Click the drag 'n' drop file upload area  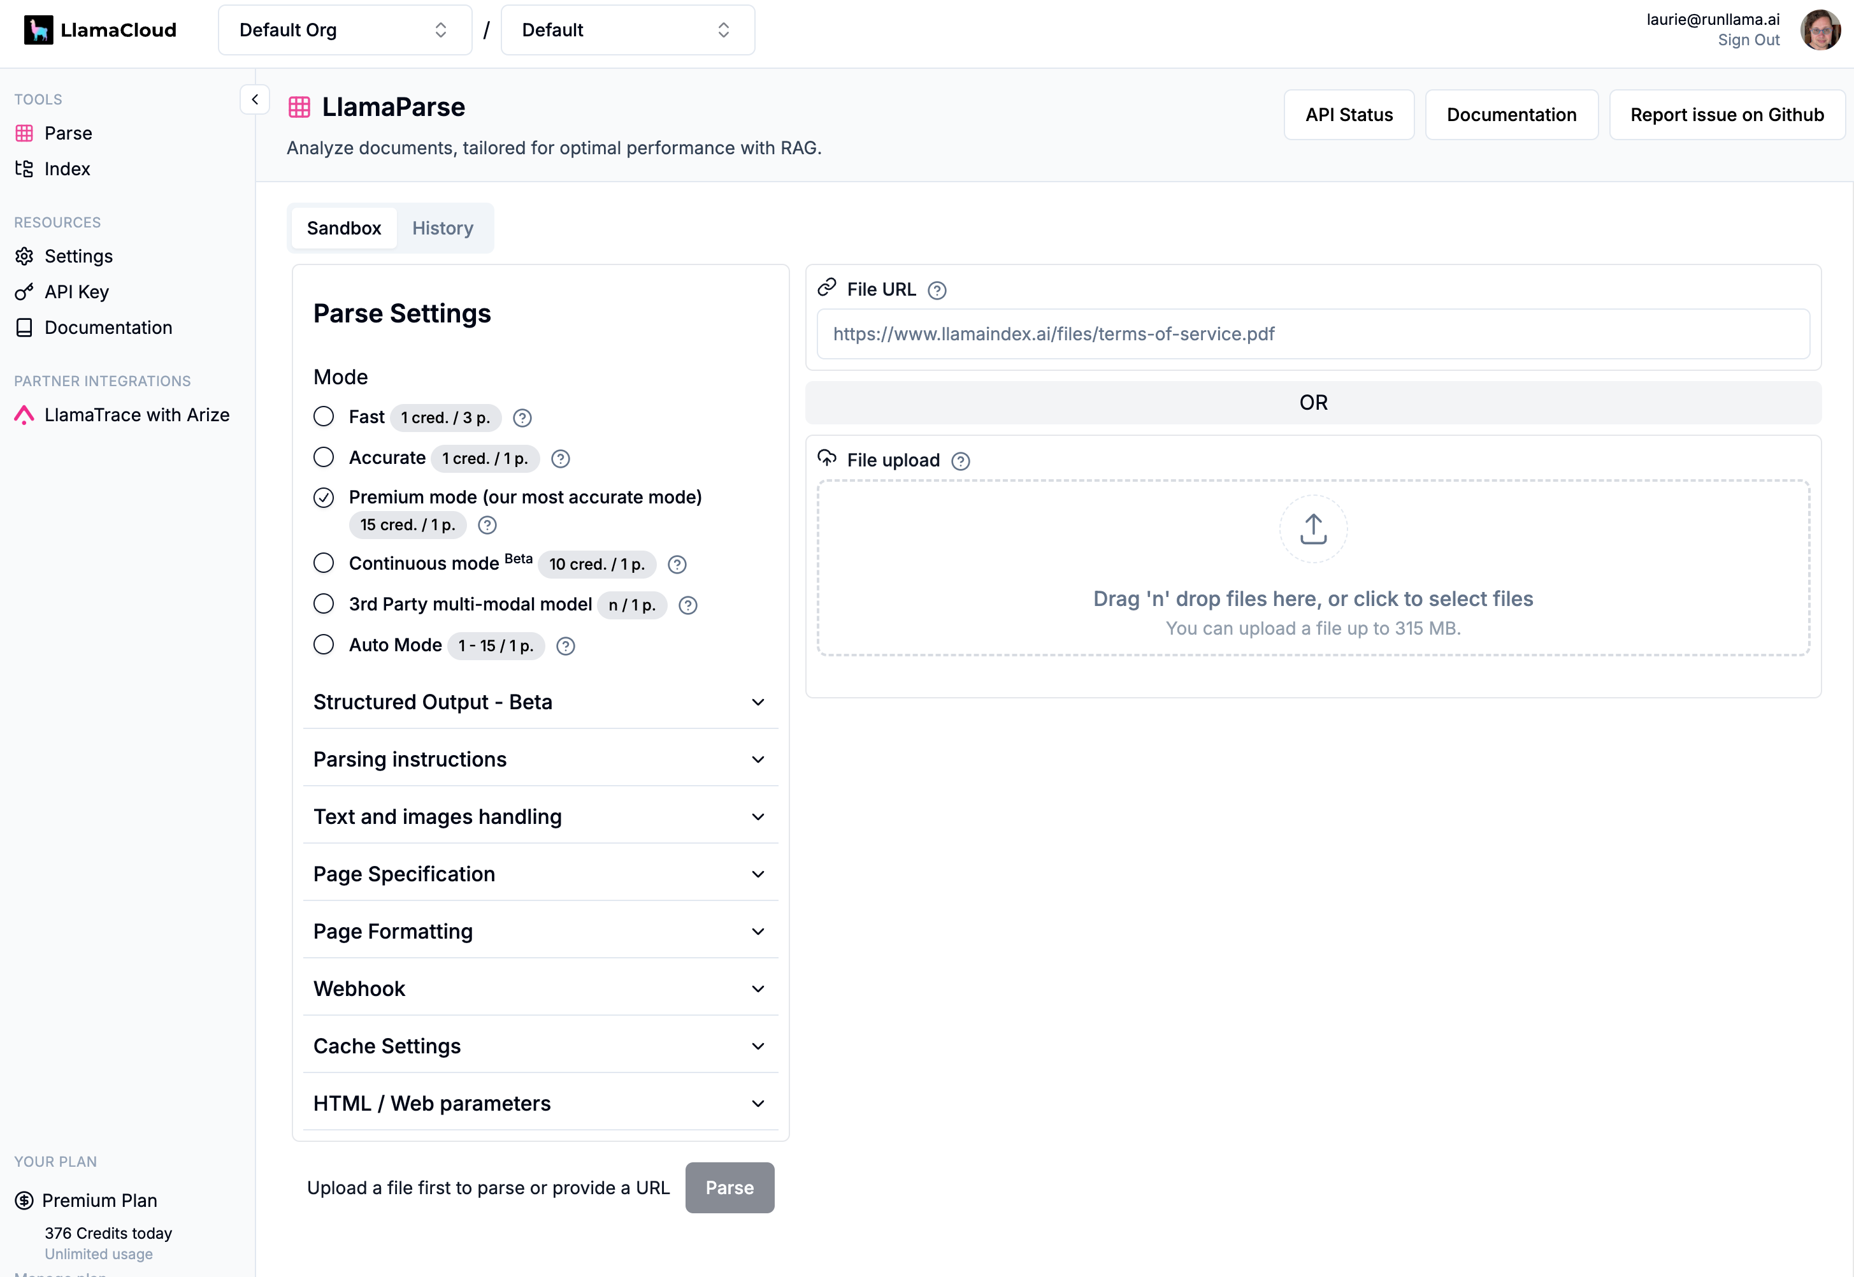tap(1312, 568)
